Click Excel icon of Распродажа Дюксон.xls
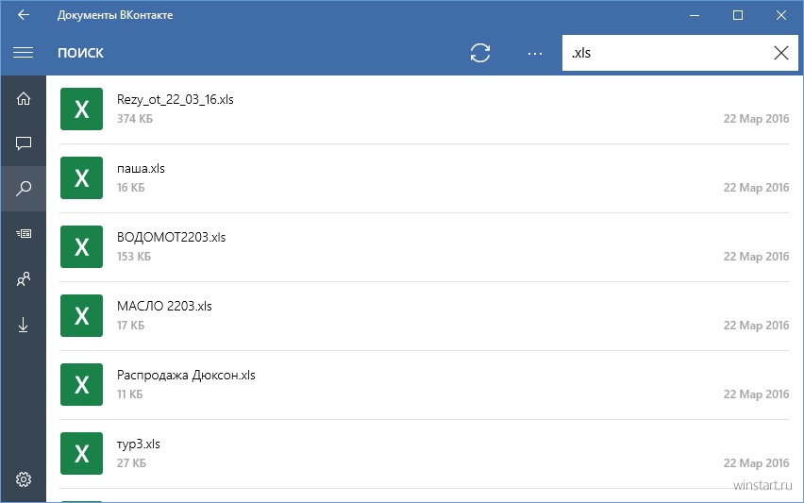The width and height of the screenshot is (804, 503). (81, 384)
